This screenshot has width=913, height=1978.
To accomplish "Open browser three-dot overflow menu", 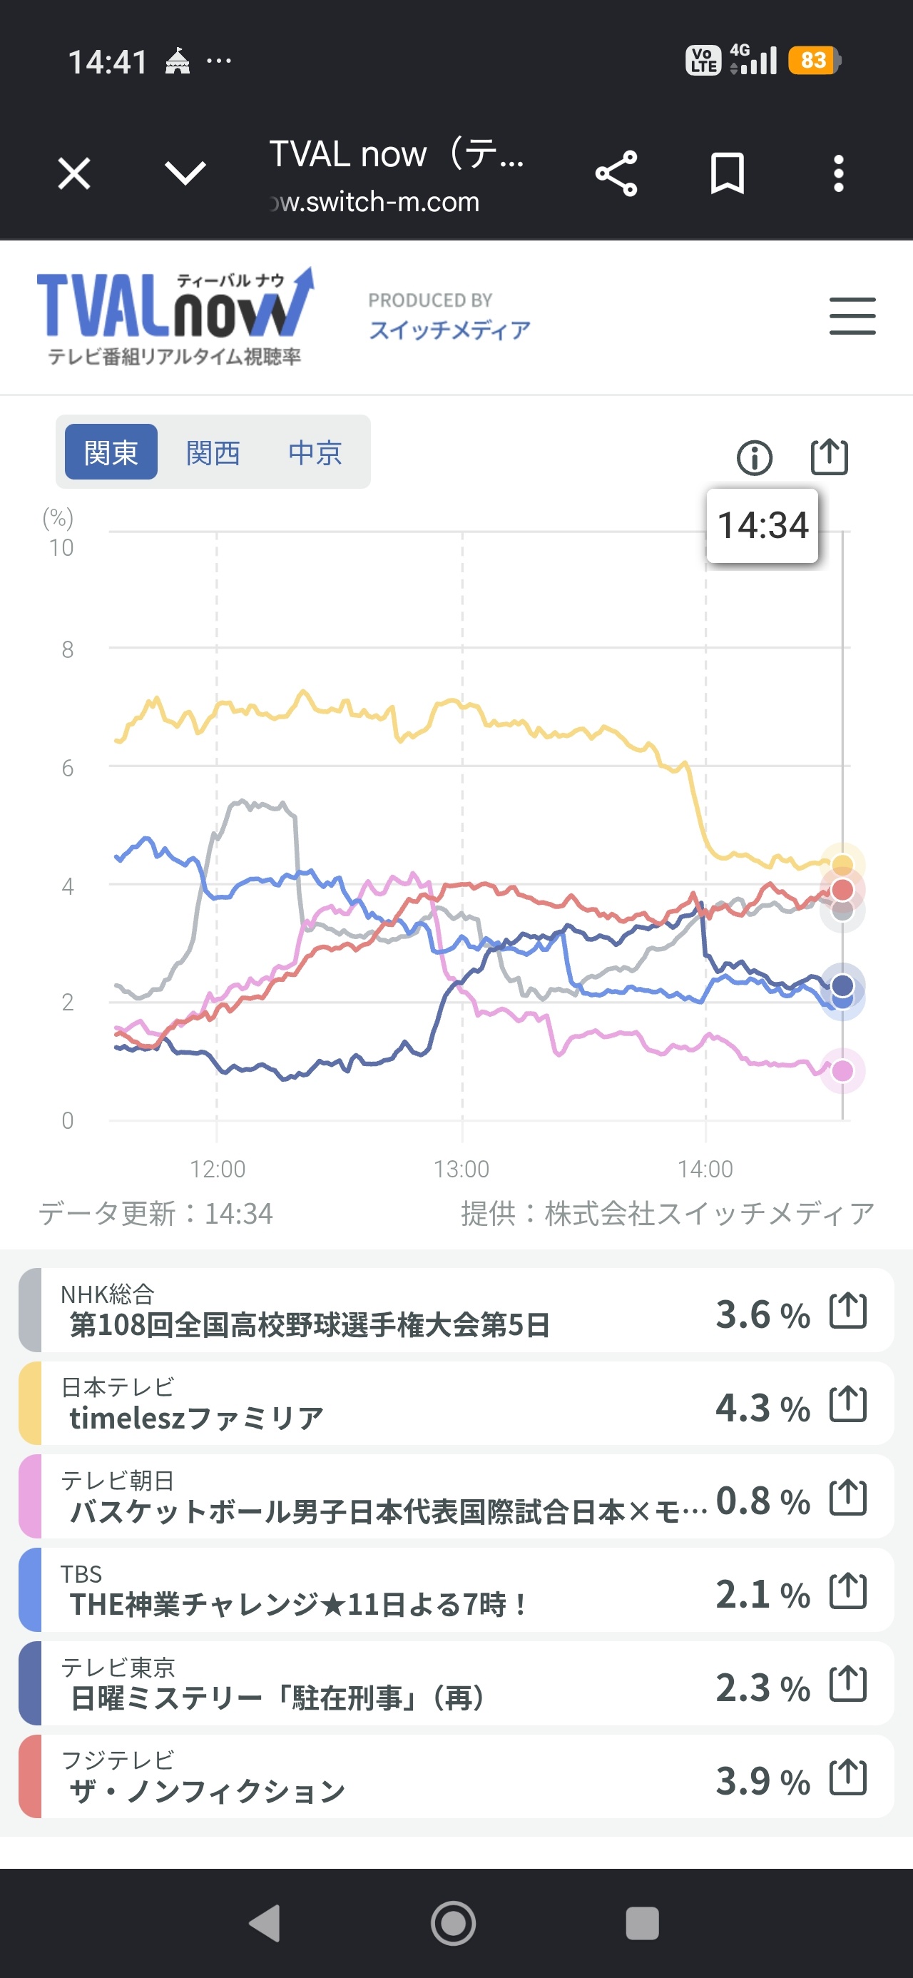I will [839, 173].
